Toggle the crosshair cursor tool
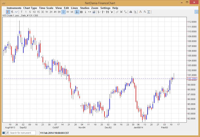Image resolution: width=200 pixels, height=137 pixels. [77, 12]
